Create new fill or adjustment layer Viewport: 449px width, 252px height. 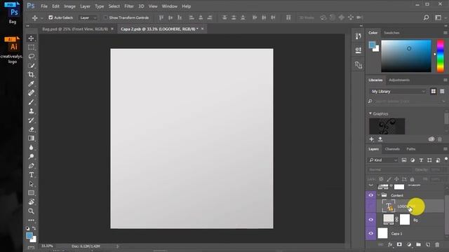coord(409,244)
